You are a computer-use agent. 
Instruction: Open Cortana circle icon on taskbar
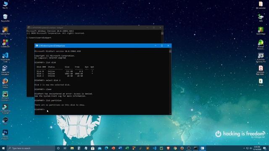(58, 148)
